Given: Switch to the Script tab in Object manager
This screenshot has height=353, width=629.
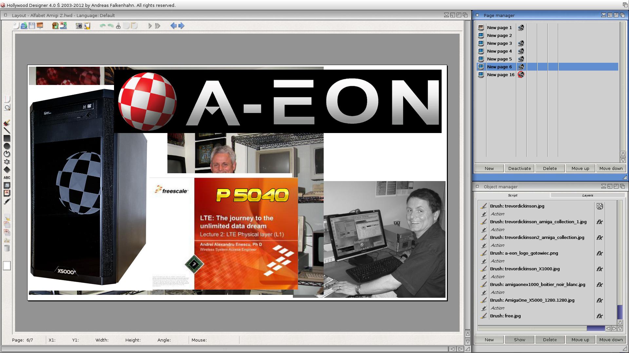Looking at the screenshot, I should point(512,195).
